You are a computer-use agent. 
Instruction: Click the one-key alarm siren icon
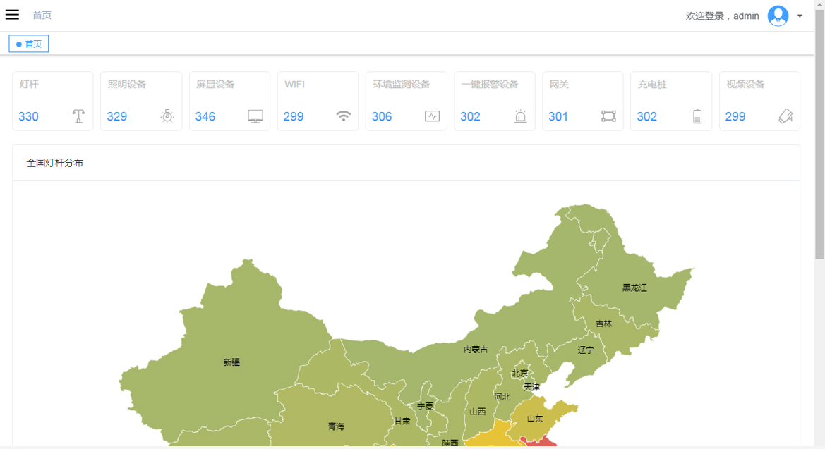click(x=520, y=116)
